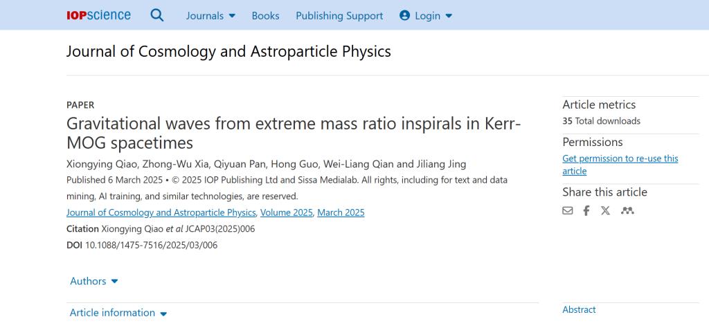Jump to Abstract in sidebar
Screen dimensions: 709x328
click(x=579, y=310)
